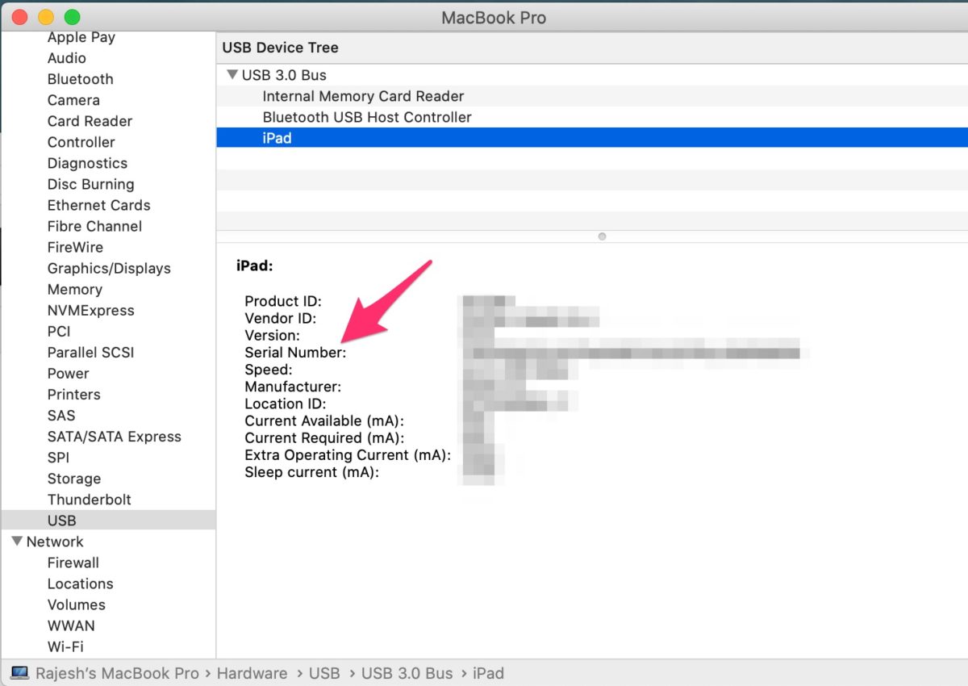Select Graphics/Displays in the hardware list
Image resolution: width=968 pixels, height=686 pixels.
109,268
